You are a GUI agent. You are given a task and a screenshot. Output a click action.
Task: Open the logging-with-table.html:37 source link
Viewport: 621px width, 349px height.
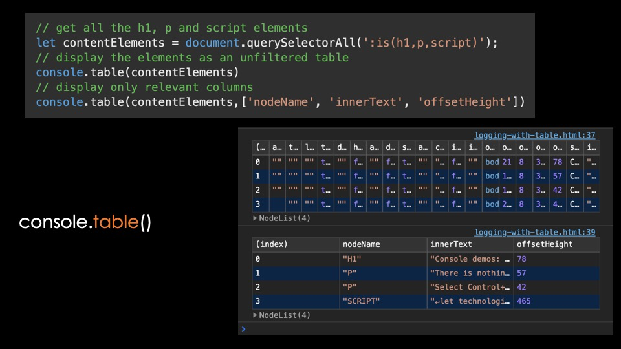click(x=534, y=135)
